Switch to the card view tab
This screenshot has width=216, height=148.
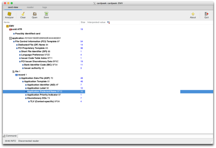click(13, 7)
